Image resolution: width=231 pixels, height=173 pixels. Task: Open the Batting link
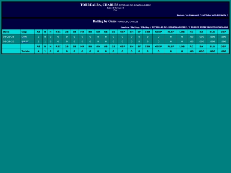[x=135, y=27]
